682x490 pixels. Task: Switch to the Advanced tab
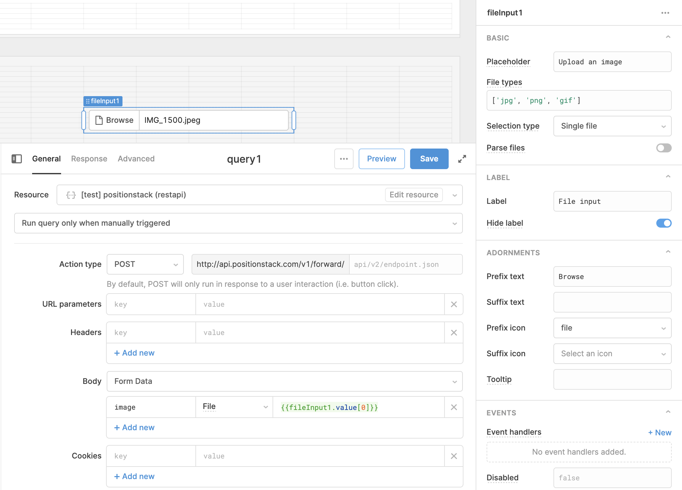pyautogui.click(x=136, y=159)
